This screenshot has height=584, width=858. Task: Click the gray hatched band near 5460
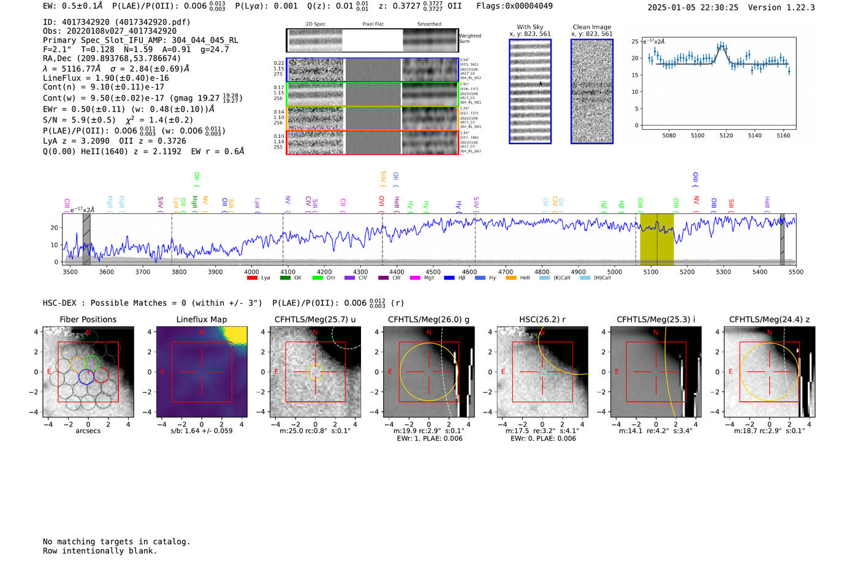pos(782,239)
